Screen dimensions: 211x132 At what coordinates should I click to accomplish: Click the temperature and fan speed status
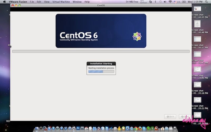pyautogui.click(x=143, y=2)
